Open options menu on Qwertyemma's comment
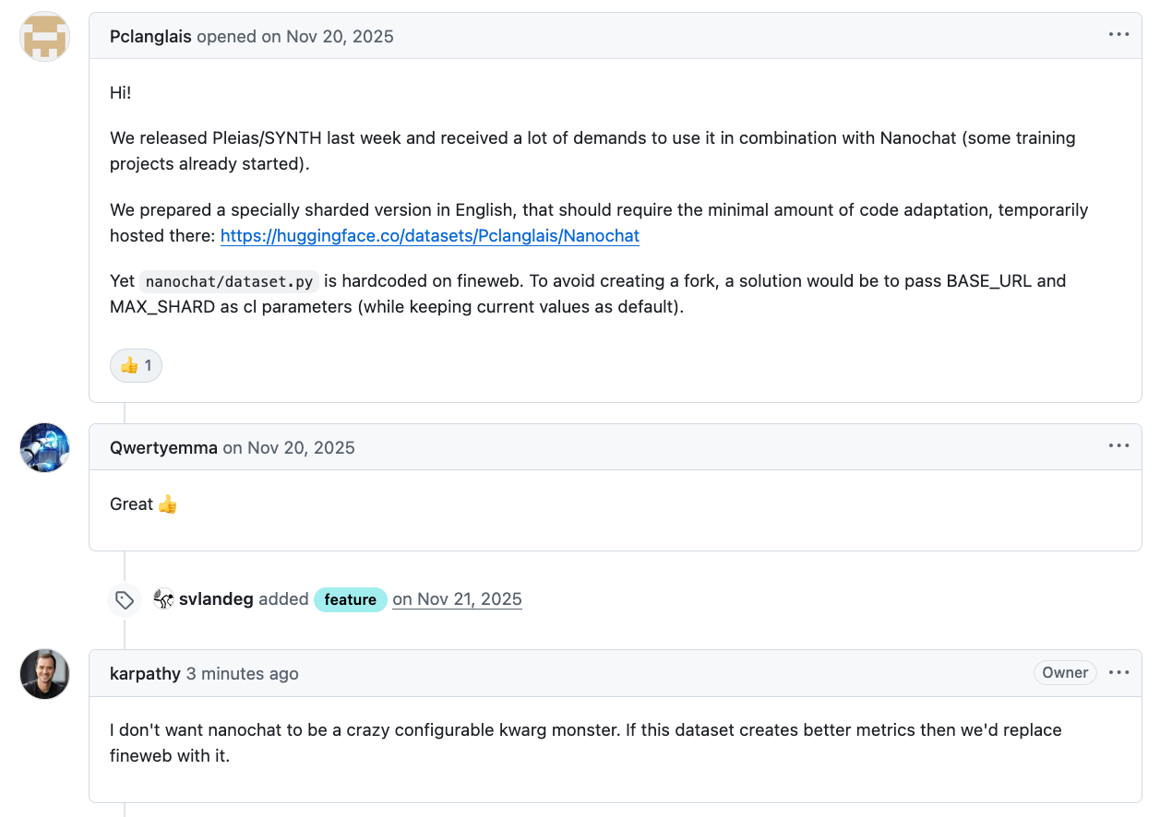1172x817 pixels. click(1118, 446)
